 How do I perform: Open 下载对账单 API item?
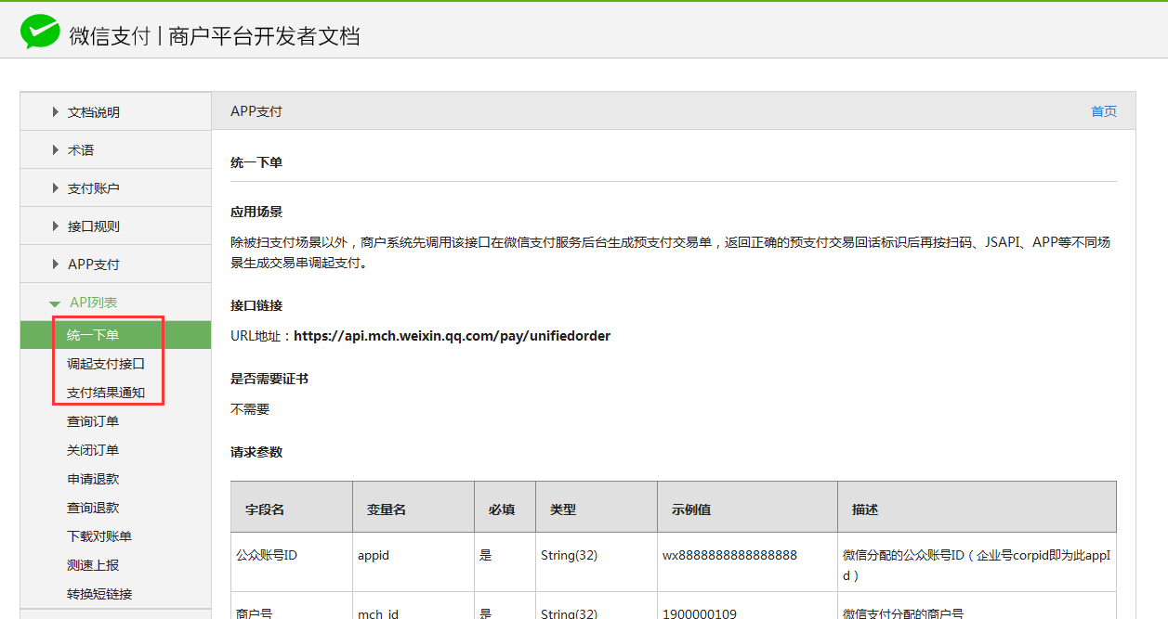(99, 536)
